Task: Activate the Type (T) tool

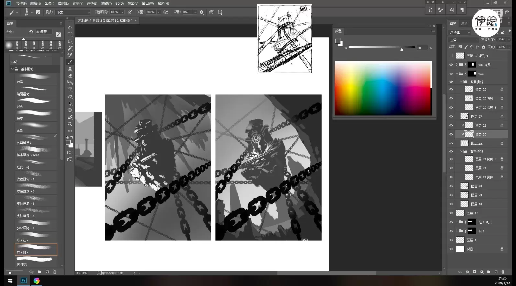Action: pos(70,90)
